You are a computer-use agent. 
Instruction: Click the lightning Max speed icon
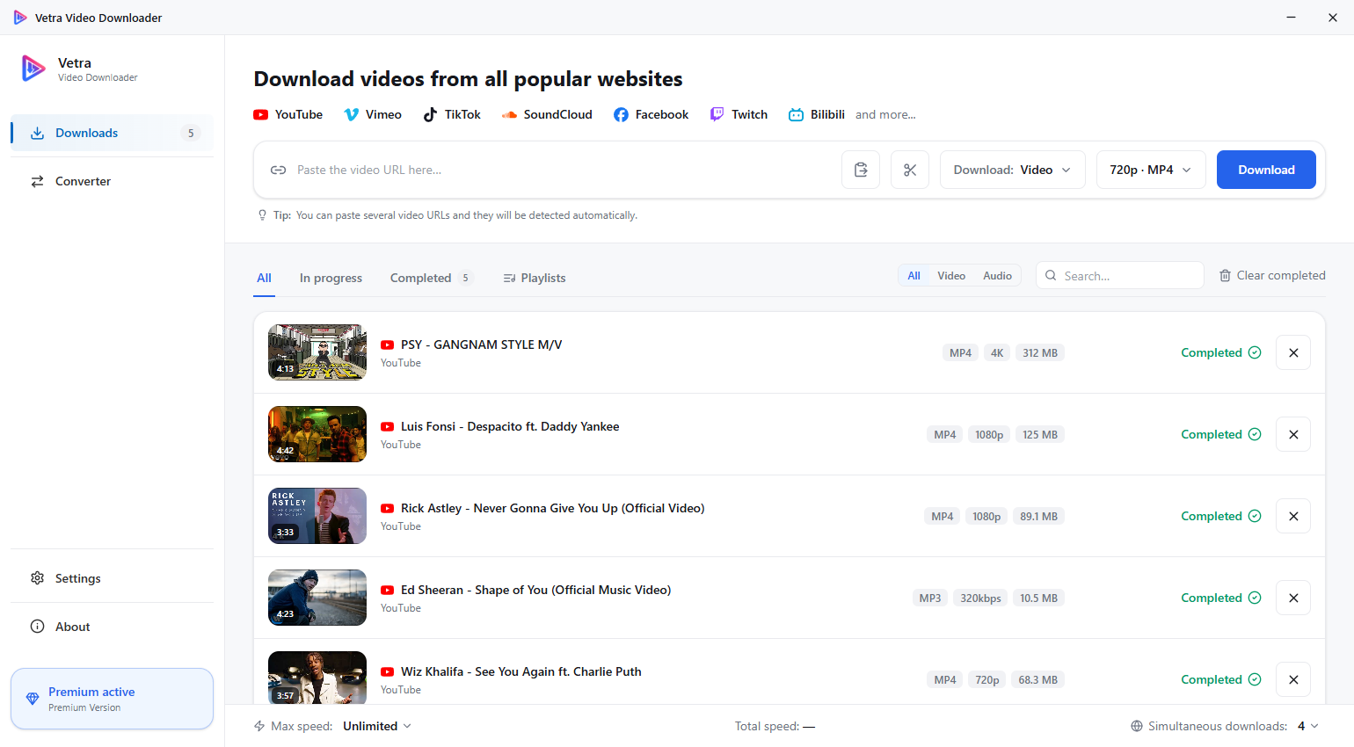coord(259,726)
